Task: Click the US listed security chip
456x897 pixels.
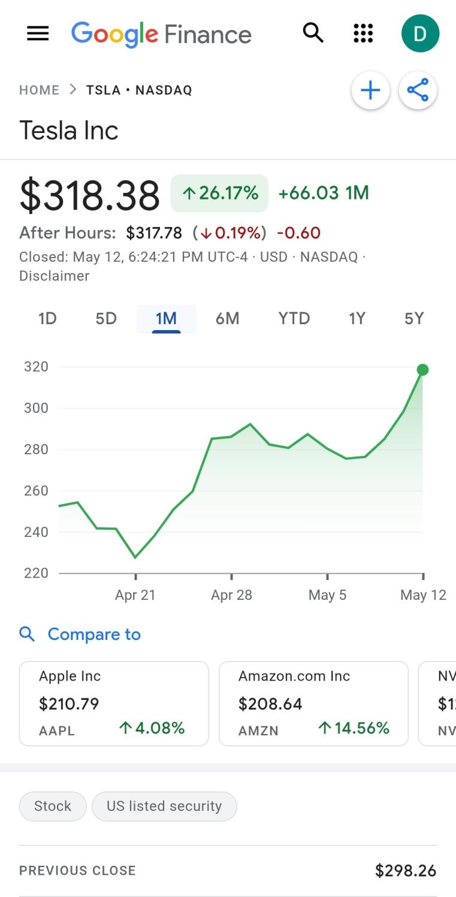Action: click(x=164, y=806)
